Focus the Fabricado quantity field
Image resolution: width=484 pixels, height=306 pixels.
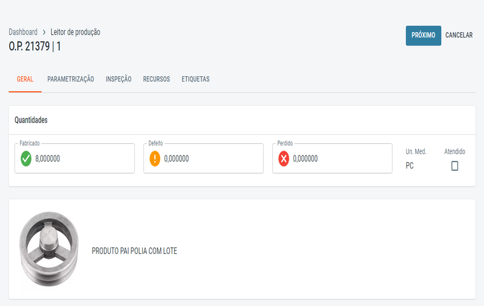pos(74,158)
